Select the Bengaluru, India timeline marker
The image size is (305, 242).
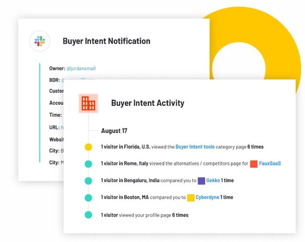[x=88, y=181]
